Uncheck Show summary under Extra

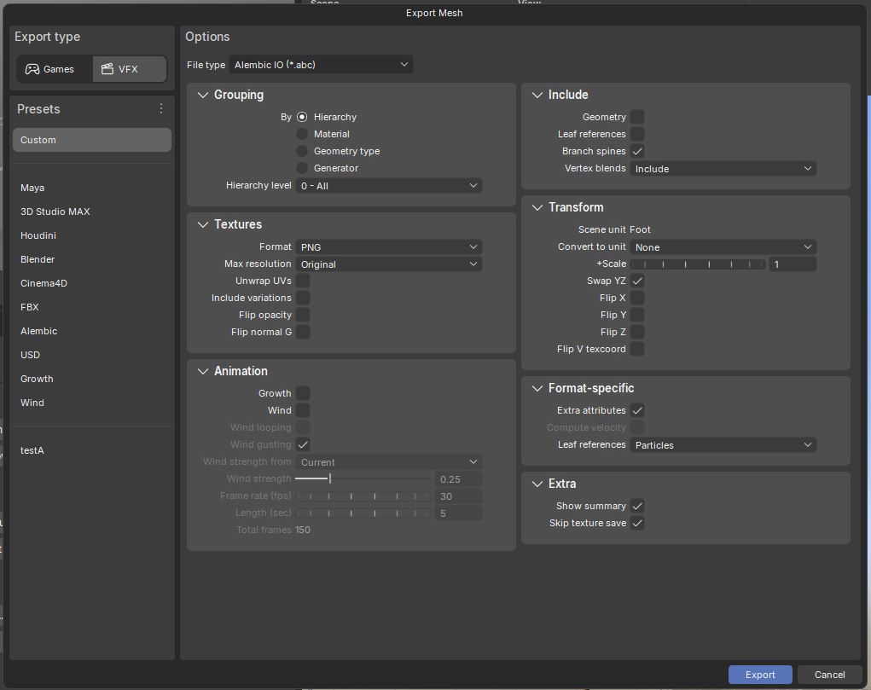coord(637,506)
